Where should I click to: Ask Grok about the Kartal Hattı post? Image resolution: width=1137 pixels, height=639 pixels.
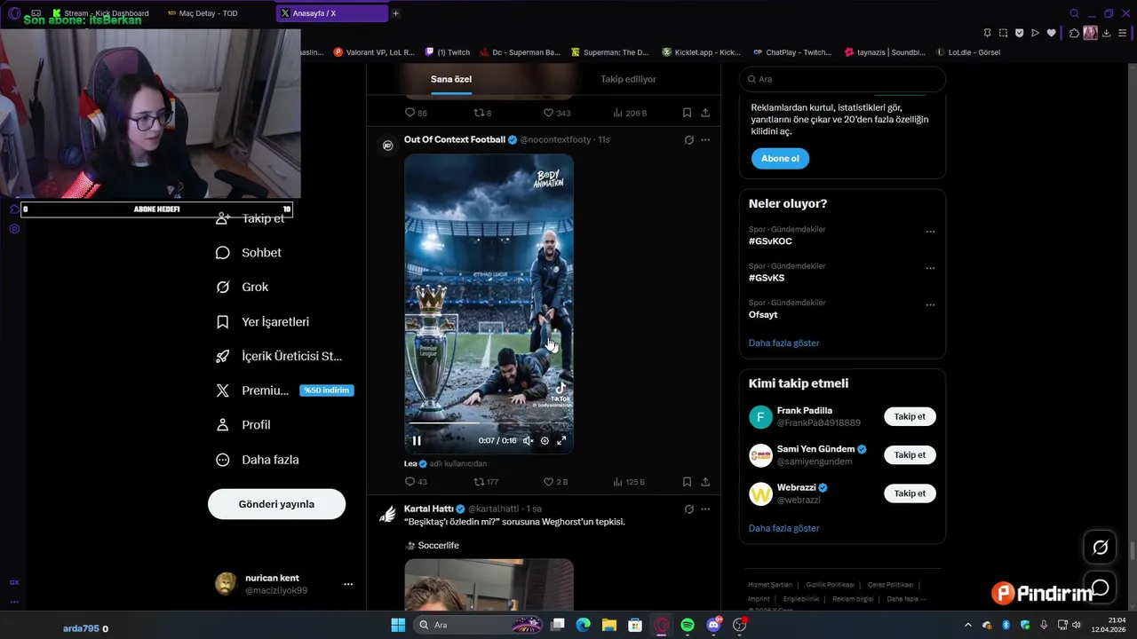[x=688, y=509]
